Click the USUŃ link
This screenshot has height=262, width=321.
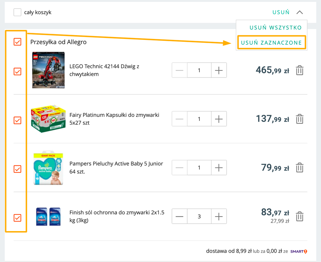(281, 12)
